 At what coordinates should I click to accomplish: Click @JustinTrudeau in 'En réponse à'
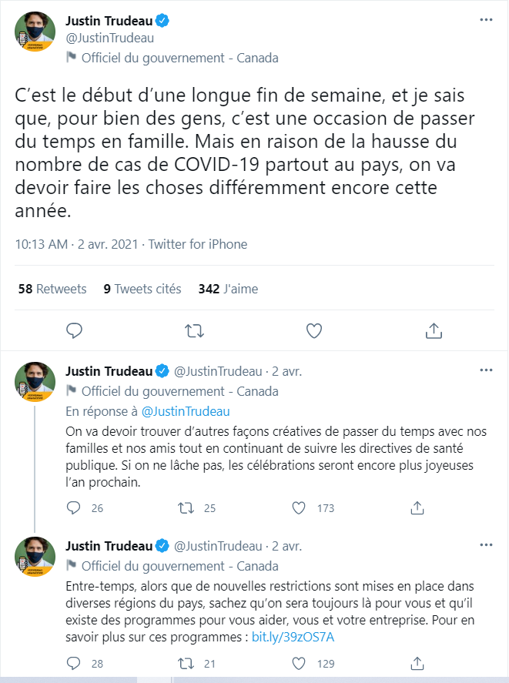pyautogui.click(x=186, y=411)
